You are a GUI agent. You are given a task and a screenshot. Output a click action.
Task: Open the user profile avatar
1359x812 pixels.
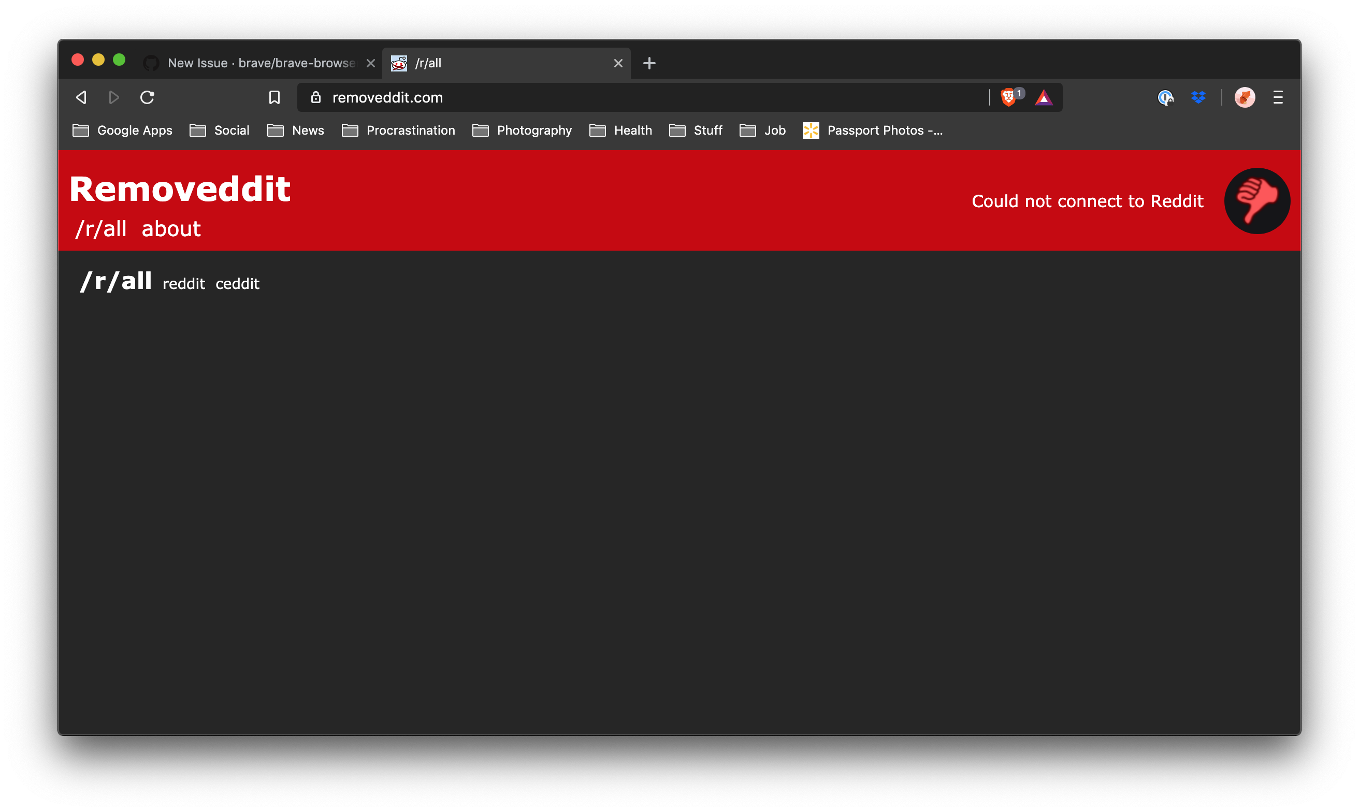point(1244,97)
